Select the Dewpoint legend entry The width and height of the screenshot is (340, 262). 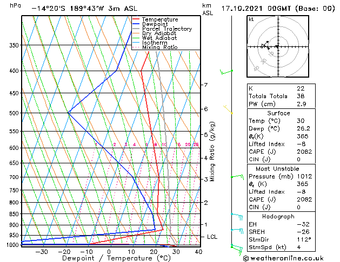pos(155,24)
